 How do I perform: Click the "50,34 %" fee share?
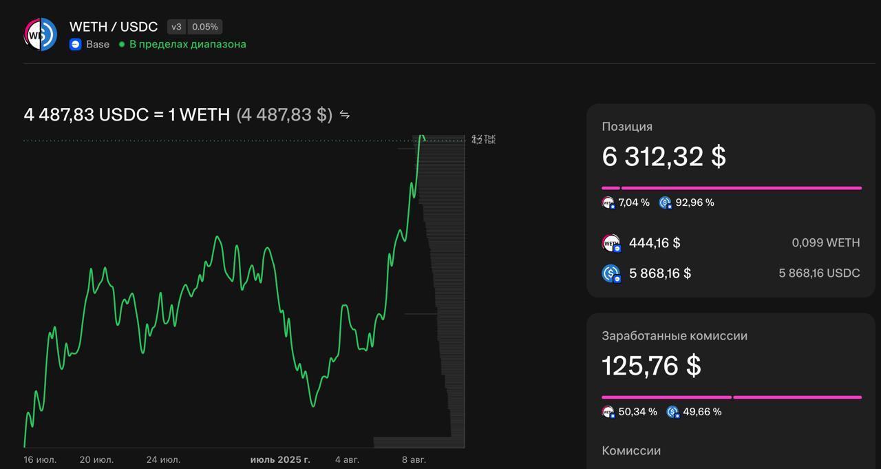[638, 412]
